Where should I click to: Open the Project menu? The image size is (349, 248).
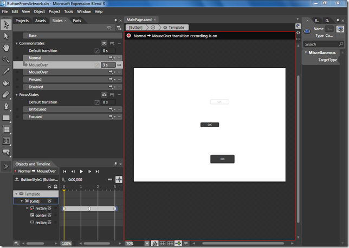[54, 11]
